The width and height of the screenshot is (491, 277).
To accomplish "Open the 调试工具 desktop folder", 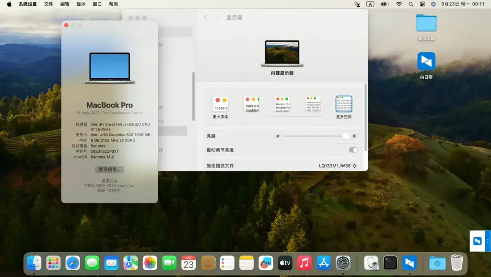I will (426, 23).
